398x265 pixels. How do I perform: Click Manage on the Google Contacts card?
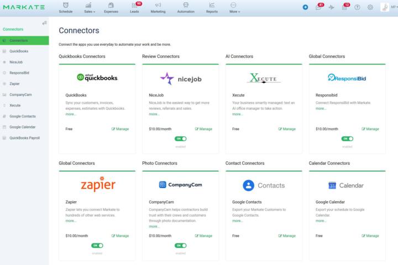coord(287,236)
